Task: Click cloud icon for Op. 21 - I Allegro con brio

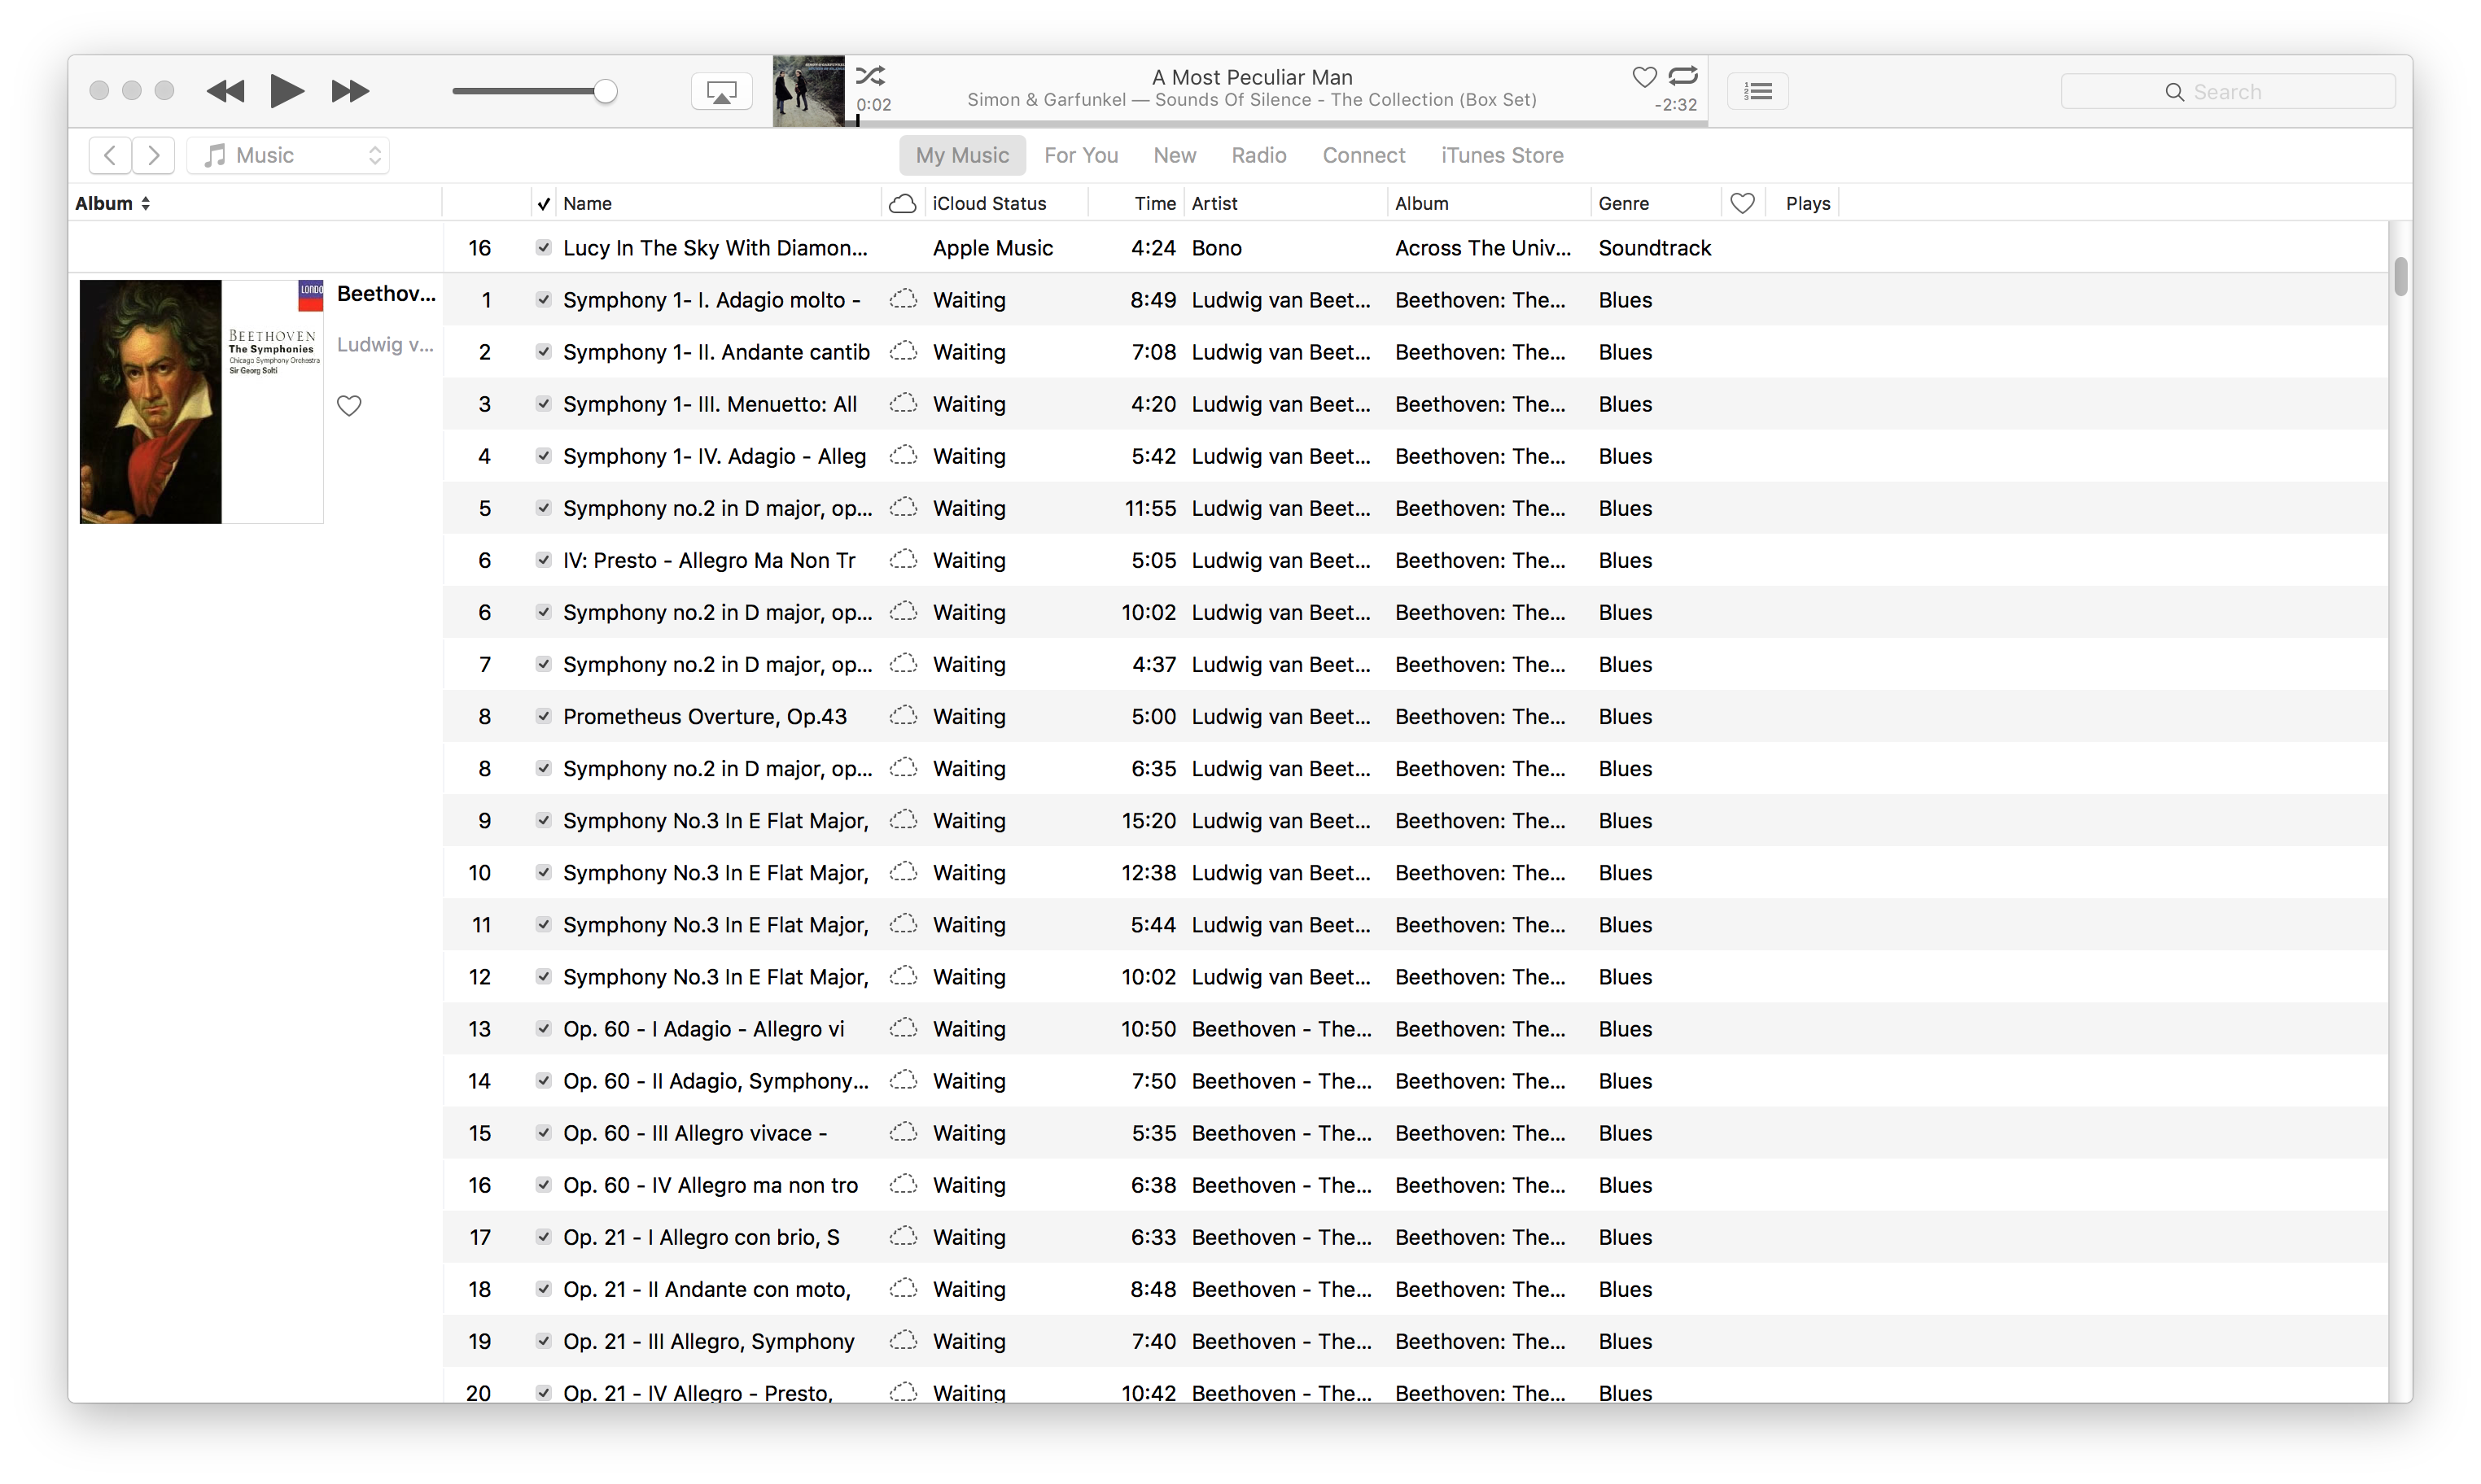Action: point(904,1236)
